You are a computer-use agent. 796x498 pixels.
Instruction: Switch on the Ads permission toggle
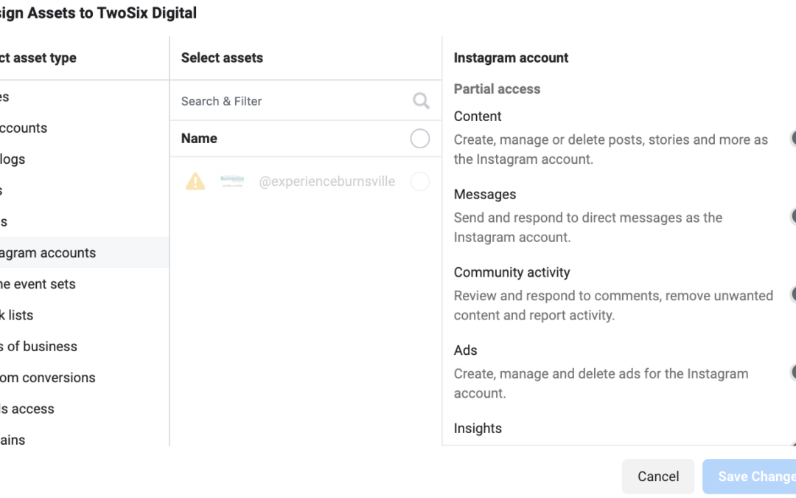[792, 372]
